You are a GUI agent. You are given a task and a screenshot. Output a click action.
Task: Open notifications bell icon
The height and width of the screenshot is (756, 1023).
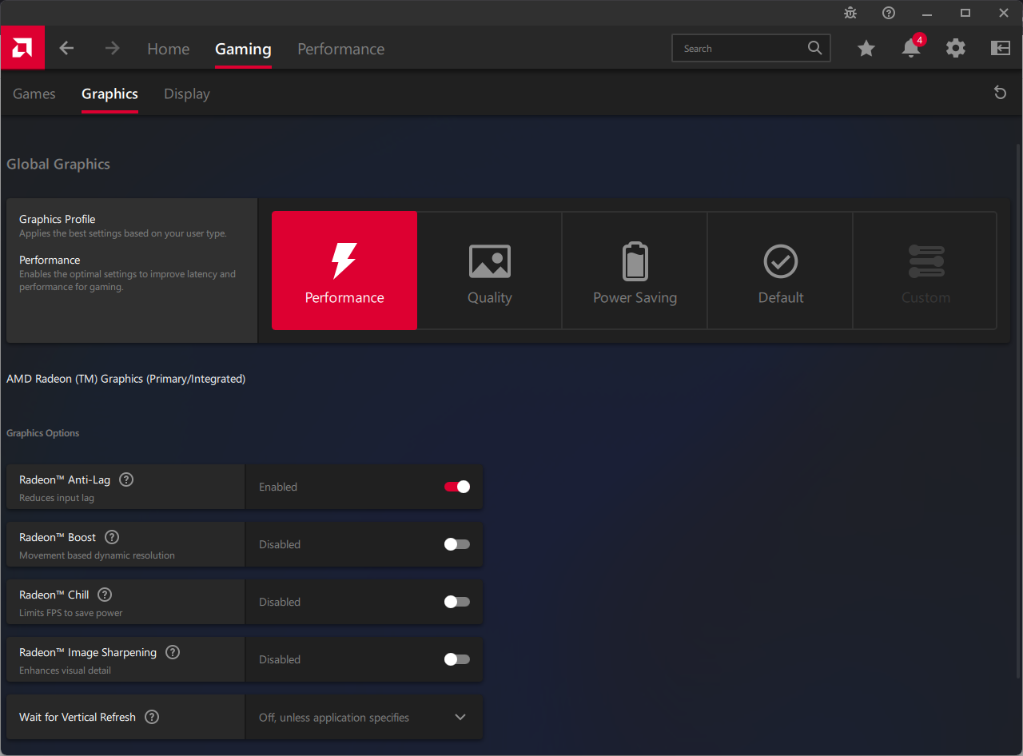click(x=910, y=48)
